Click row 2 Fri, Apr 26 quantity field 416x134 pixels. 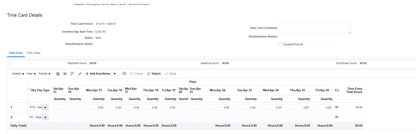tap(322, 117)
